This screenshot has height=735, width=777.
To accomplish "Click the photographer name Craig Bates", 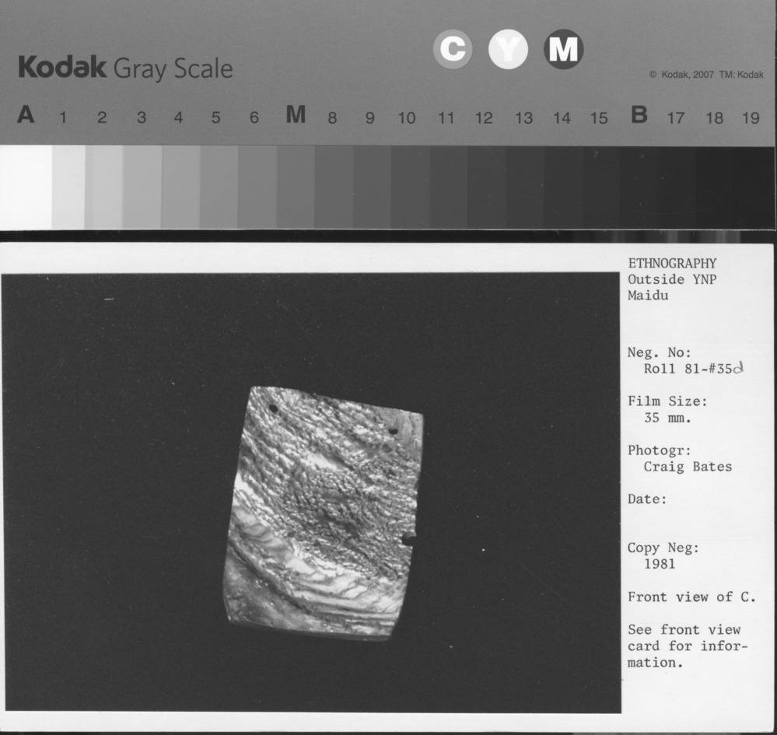I will click(x=688, y=467).
